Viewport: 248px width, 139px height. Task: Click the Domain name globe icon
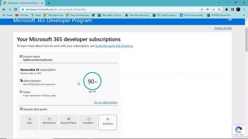pos(21,56)
